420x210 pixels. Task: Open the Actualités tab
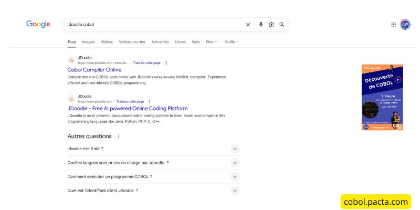(x=160, y=42)
